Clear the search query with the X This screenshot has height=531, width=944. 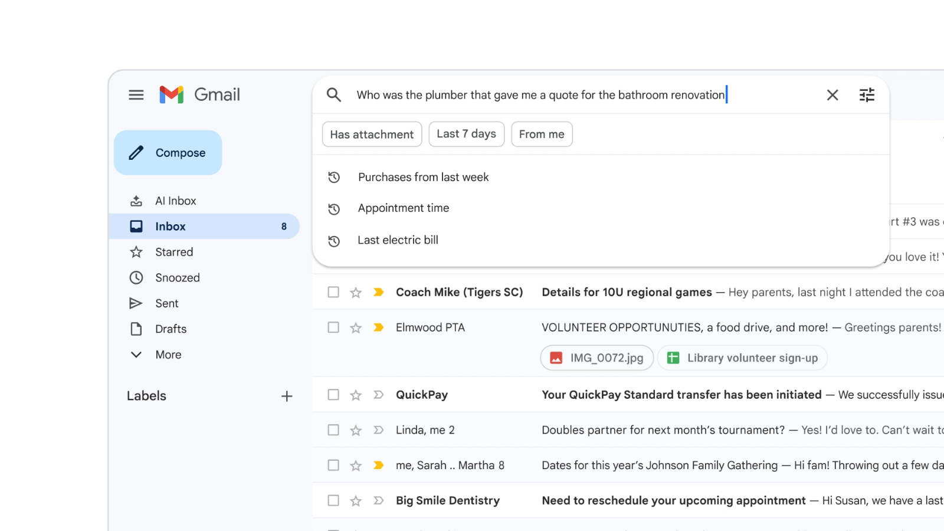coord(832,94)
